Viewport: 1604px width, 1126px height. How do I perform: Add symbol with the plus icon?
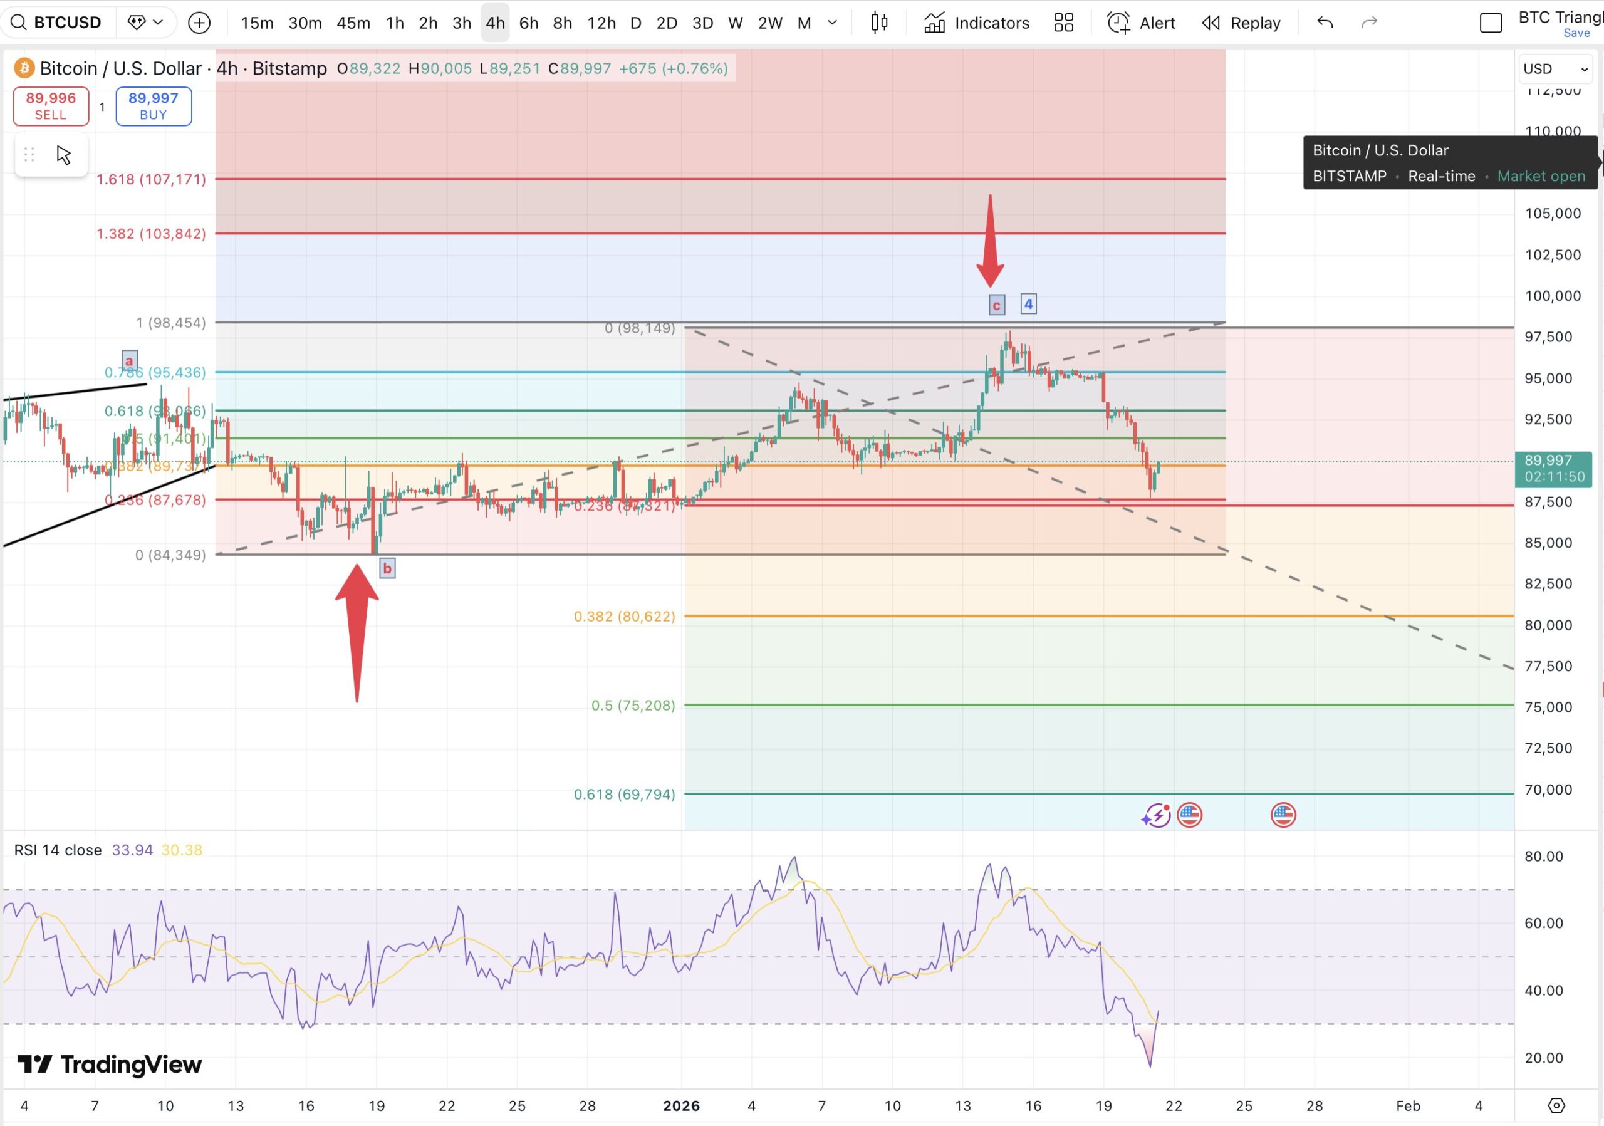200,23
